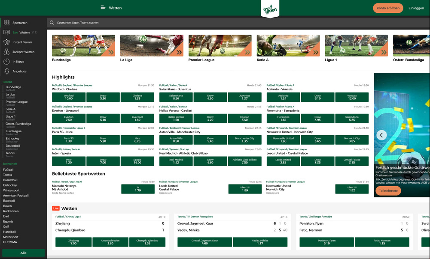The width and height of the screenshot is (430, 259).
Task: Click the Mr Green logo
Action: pos(270,9)
